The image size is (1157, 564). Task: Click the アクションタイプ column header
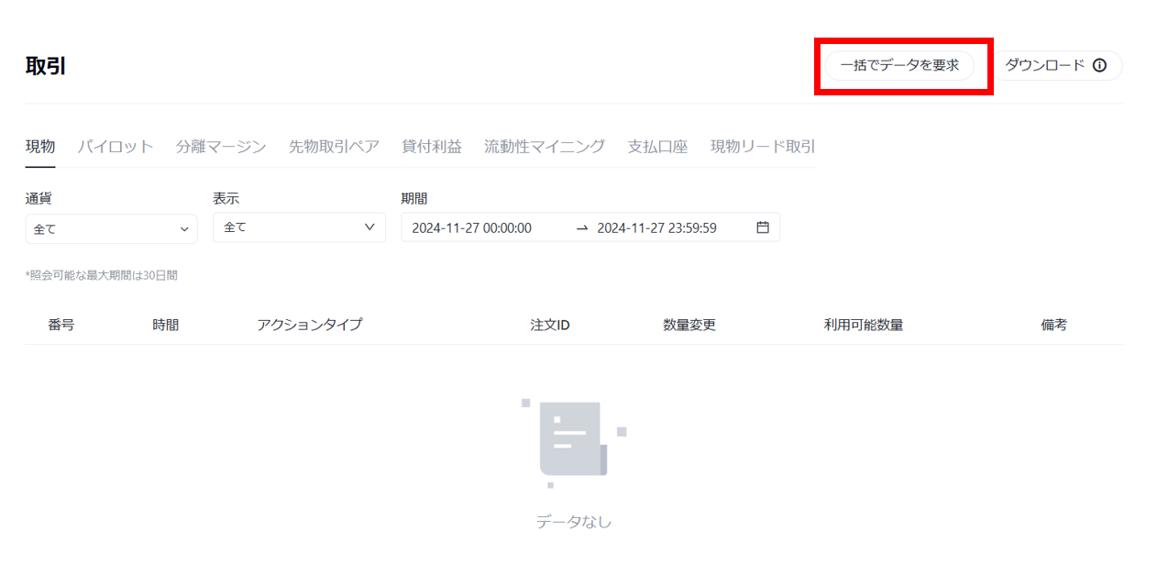click(x=310, y=325)
